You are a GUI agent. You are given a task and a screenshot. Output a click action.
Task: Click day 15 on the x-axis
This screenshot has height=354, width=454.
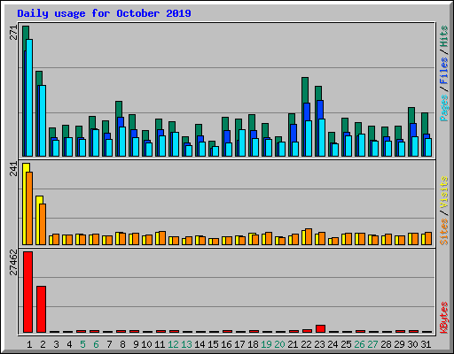[x=213, y=344]
